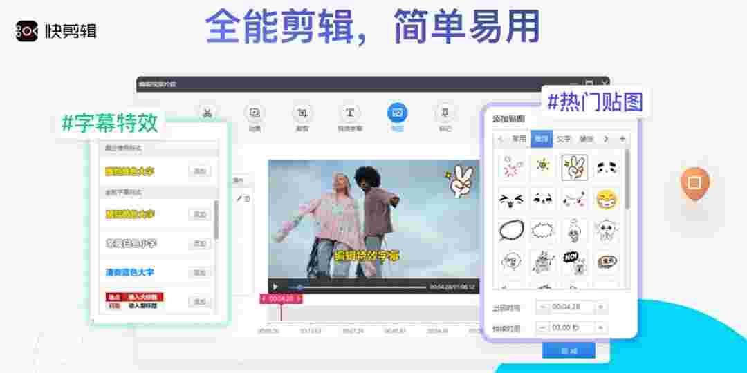747x373 pixels.
Task: Choose the NO! speech sticker
Action: [x=574, y=262]
